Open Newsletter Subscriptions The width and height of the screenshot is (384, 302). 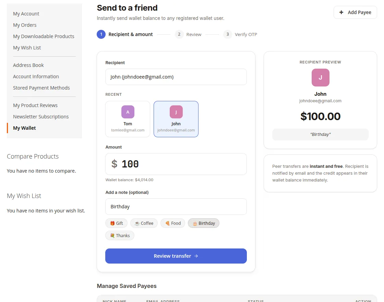pyautogui.click(x=41, y=117)
